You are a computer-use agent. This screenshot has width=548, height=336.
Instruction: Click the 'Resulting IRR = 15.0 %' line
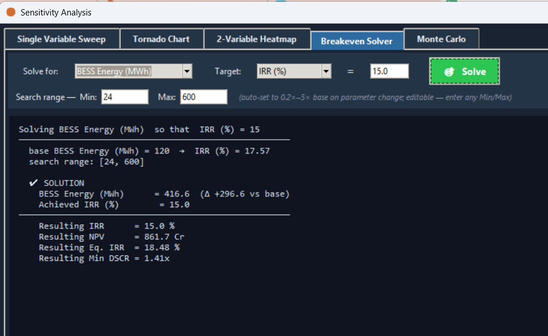click(x=107, y=226)
